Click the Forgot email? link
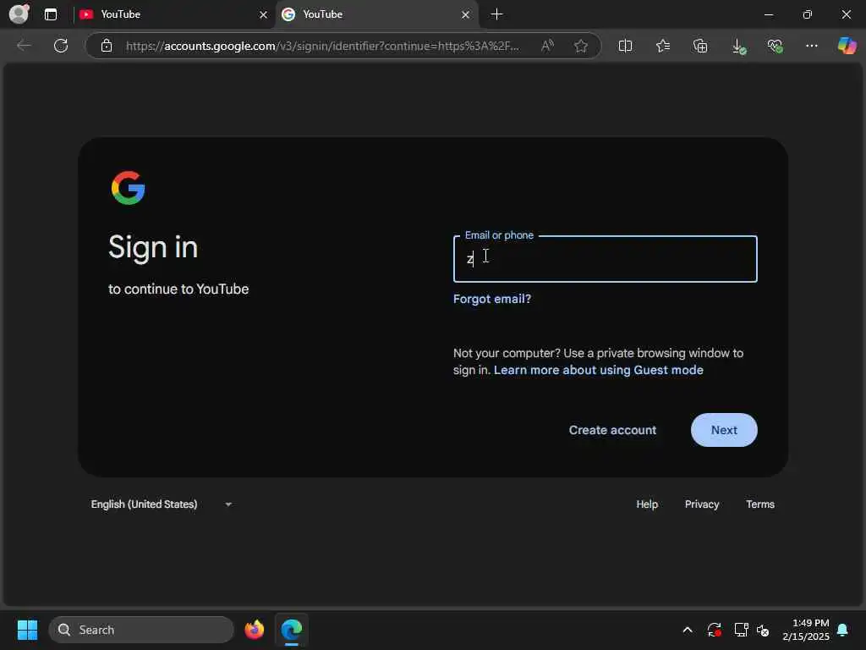866x650 pixels. point(491,299)
